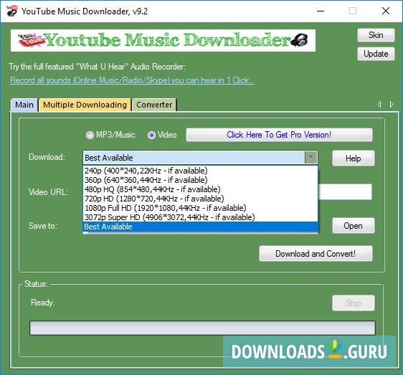This screenshot has height=375, width=403.
Task: Click the Open button beside Save to
Action: click(x=353, y=226)
